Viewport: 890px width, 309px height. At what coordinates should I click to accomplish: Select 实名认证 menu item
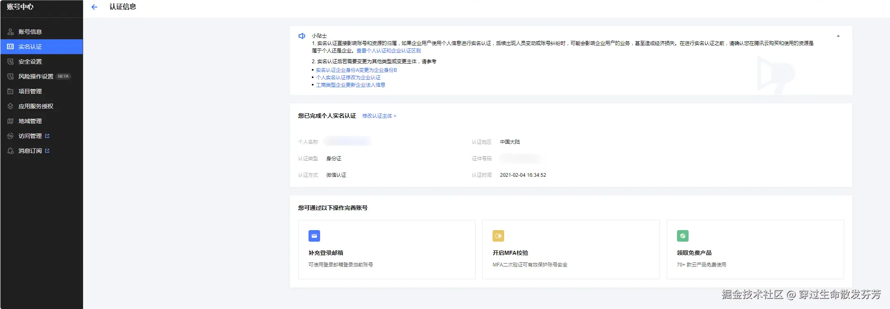tap(41, 47)
